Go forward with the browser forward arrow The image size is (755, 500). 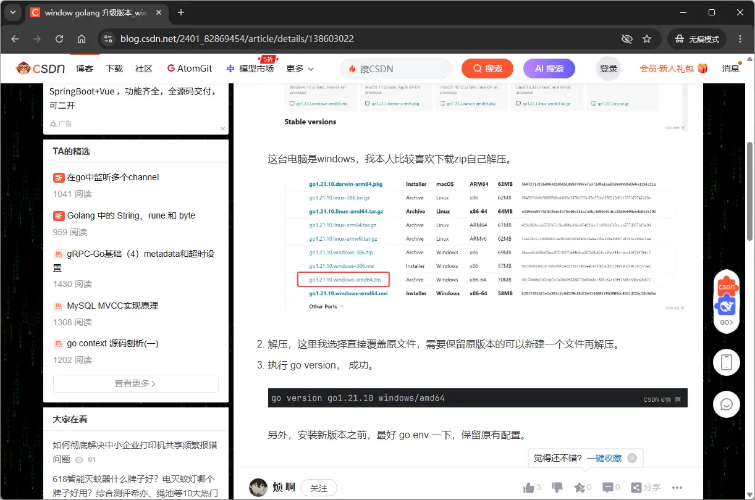tap(37, 39)
